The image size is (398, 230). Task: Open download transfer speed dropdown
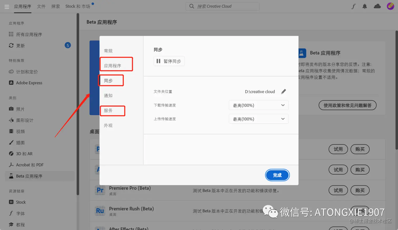click(259, 105)
